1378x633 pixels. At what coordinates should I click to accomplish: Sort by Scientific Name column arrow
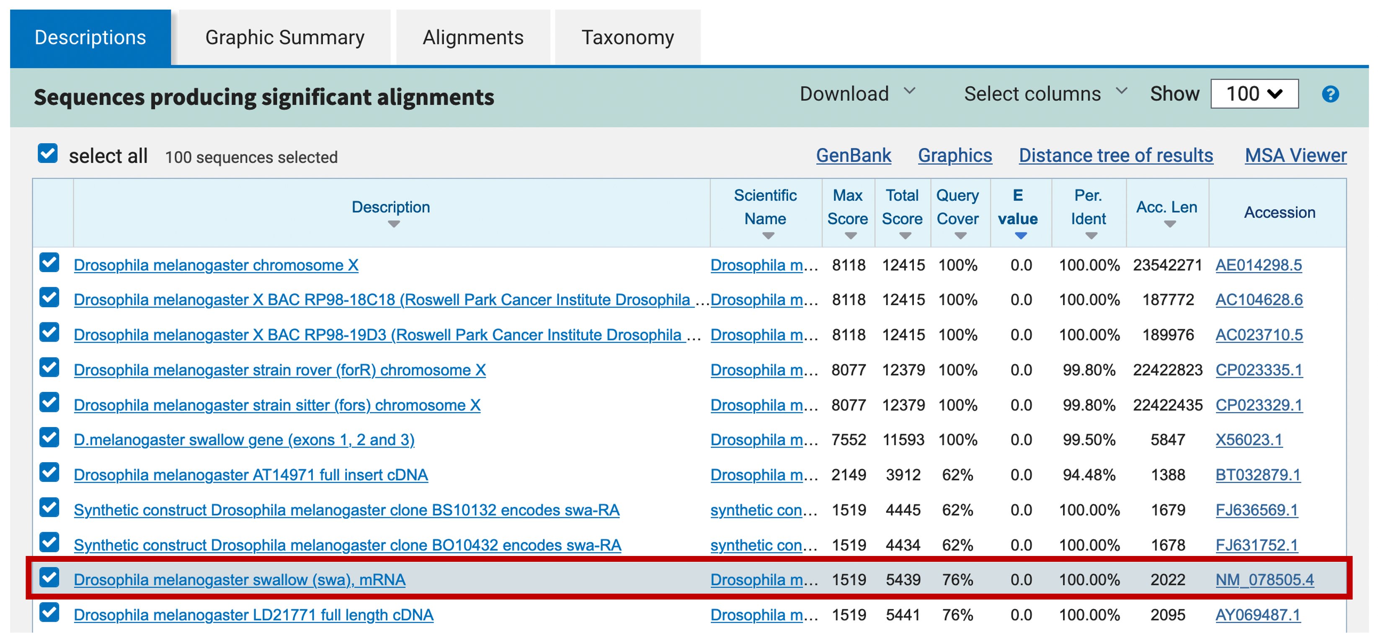tap(768, 236)
